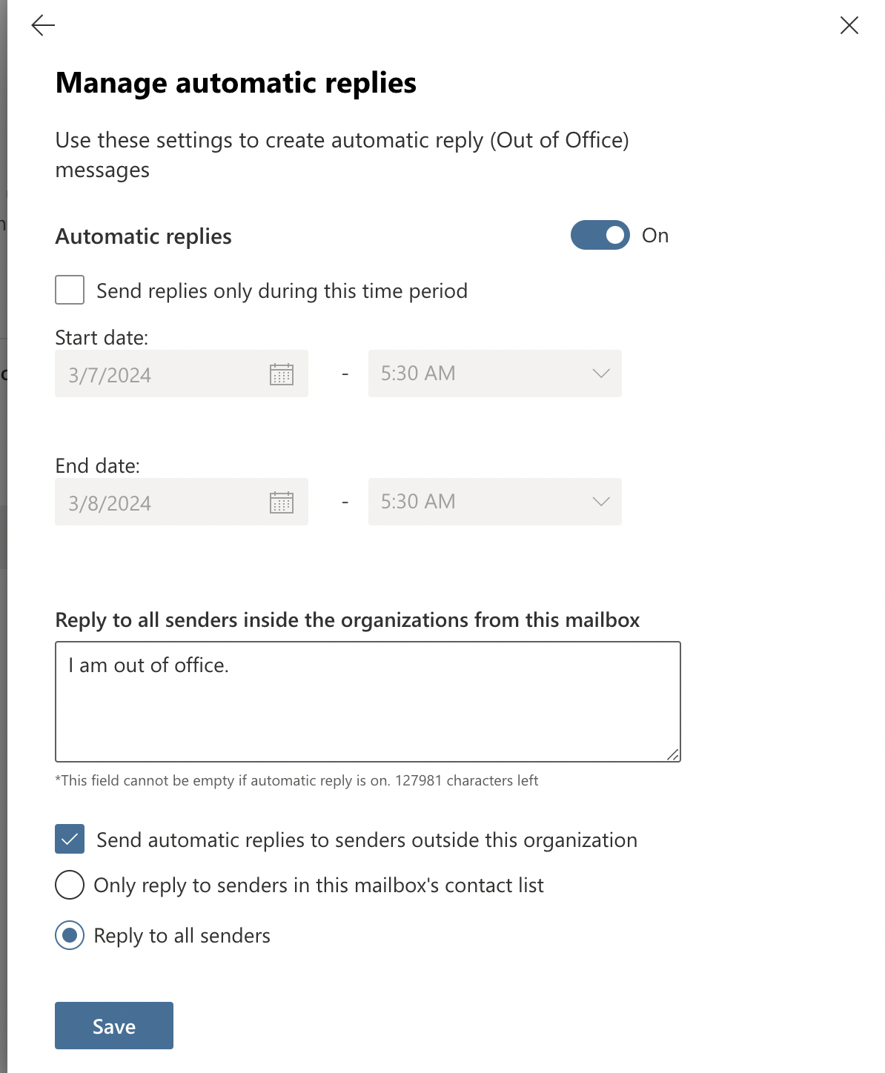Open the 5:30 AM start time selector
This screenshot has width=885, height=1073.
click(494, 373)
